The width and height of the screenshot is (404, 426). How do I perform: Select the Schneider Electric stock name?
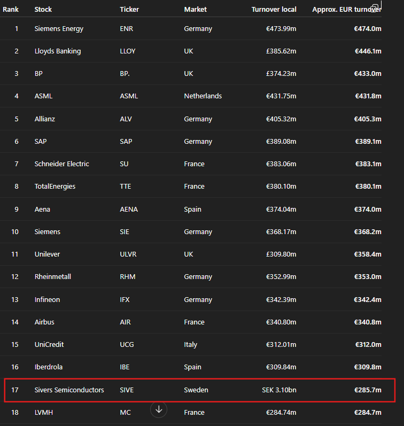61,164
